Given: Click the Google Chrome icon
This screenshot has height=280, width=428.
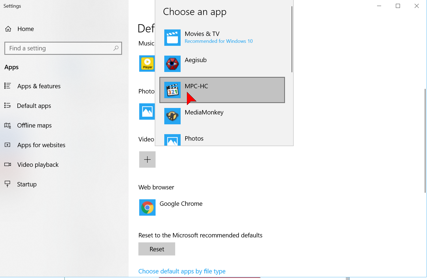Looking at the screenshot, I should tap(147, 207).
